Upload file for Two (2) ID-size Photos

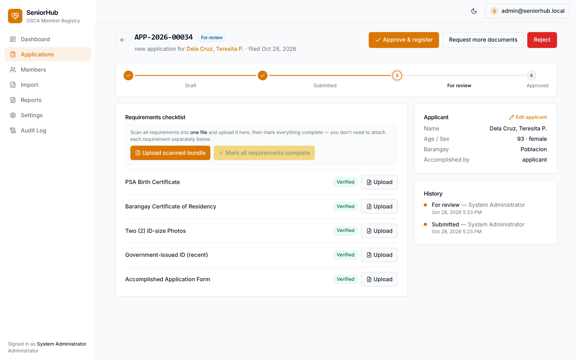click(379, 231)
